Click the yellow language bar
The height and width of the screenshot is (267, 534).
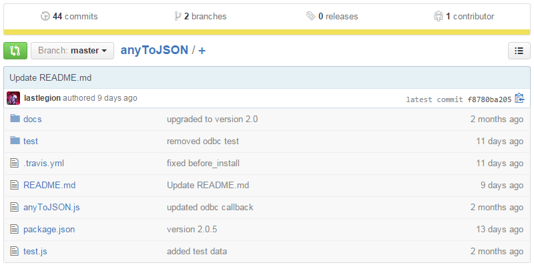click(267, 31)
